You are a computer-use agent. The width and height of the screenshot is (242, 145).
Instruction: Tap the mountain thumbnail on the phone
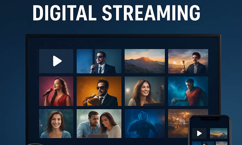tap(218, 133)
